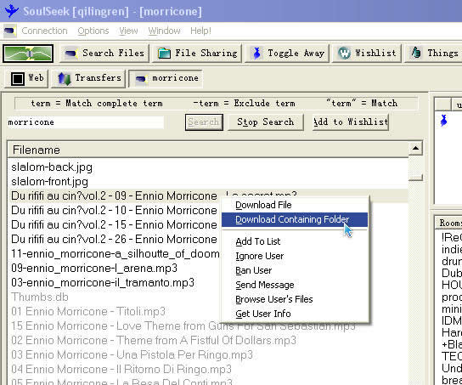Select Ignore User in context menu

(x=295, y=256)
